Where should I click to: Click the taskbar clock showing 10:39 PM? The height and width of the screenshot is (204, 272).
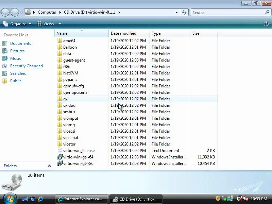(x=259, y=199)
